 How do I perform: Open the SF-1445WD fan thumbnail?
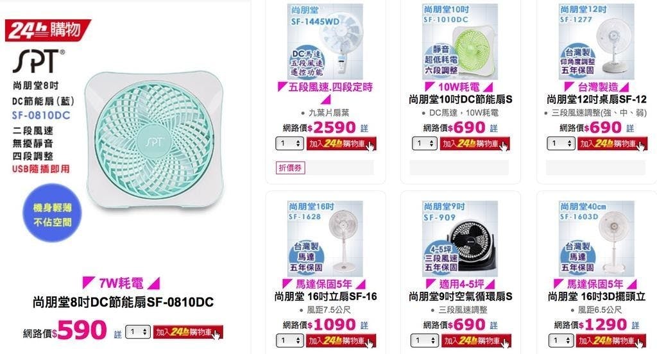(x=325, y=42)
